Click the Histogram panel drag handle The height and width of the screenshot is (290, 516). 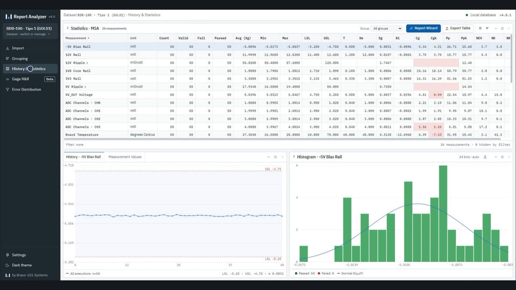[294, 157]
